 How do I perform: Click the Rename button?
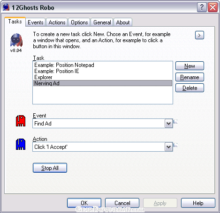tap(190, 77)
